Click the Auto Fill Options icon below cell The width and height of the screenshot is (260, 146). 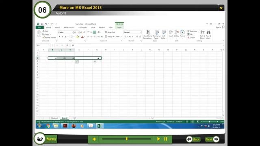[x=77, y=62]
